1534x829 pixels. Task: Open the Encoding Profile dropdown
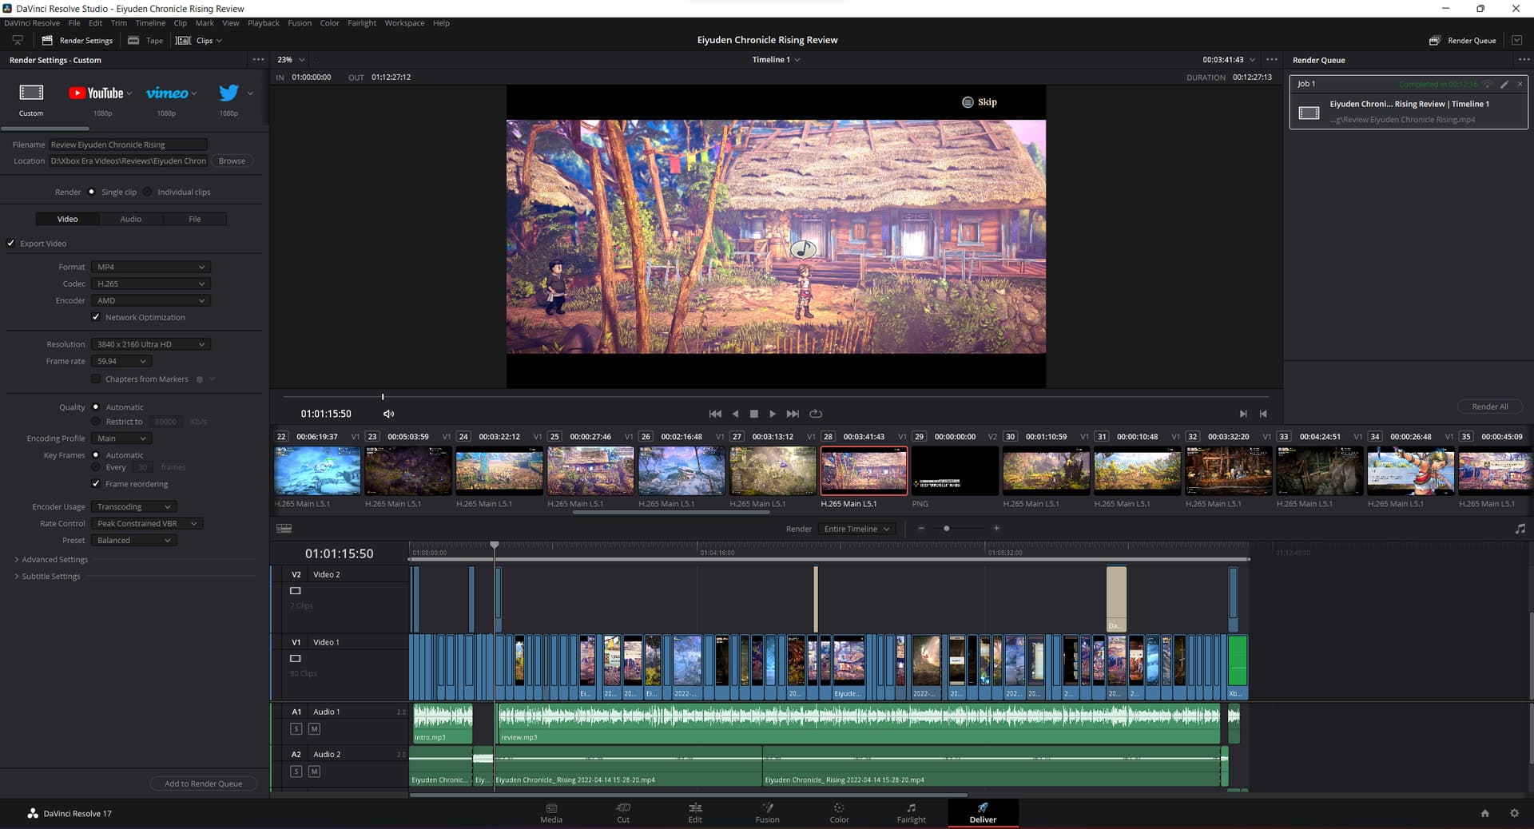pyautogui.click(x=121, y=438)
